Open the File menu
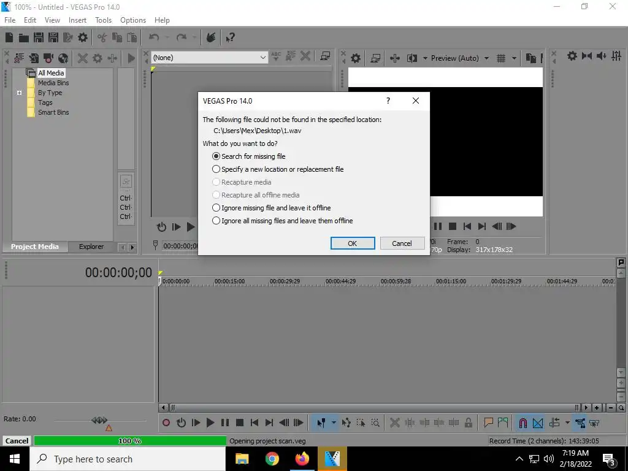628x471 pixels. tap(10, 20)
